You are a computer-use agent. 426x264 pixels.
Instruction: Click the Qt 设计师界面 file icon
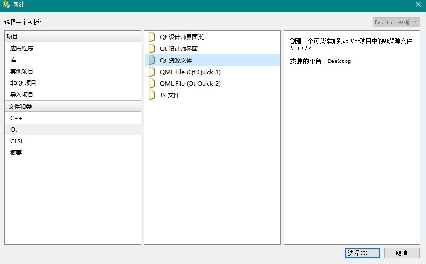coord(152,49)
